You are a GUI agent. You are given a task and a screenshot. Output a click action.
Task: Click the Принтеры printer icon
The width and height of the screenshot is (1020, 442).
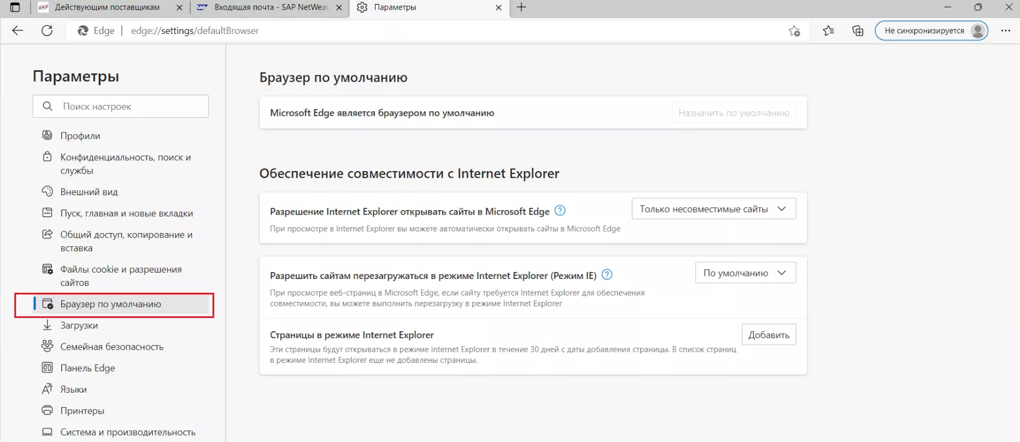click(47, 410)
